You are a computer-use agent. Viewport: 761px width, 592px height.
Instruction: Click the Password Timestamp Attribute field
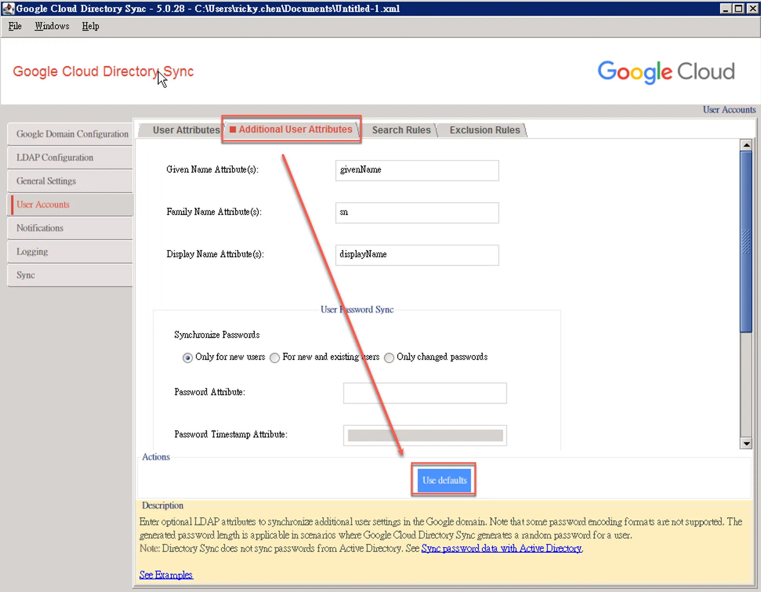point(425,435)
